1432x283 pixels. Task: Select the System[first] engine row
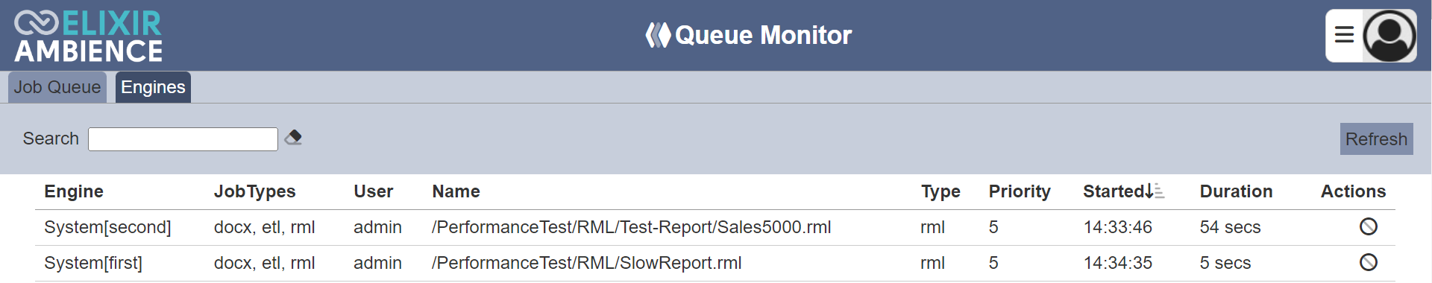click(715, 263)
